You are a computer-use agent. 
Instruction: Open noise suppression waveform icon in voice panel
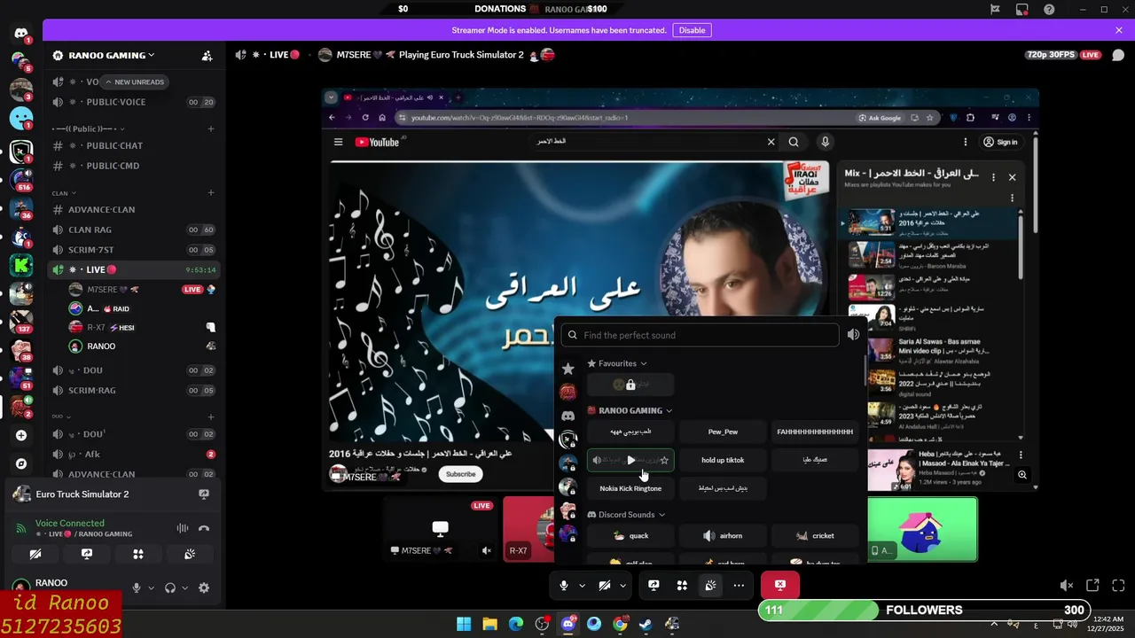(x=183, y=528)
